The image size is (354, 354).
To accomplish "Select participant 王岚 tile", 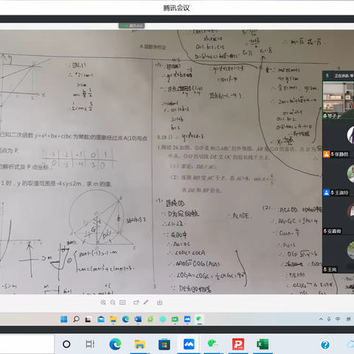I will pos(339,254).
